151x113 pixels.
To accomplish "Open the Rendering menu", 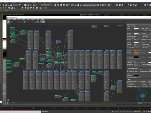I will coord(21,3).
